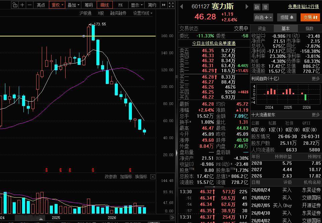Image resolution: width=322 pixels, height=223 pixels.
Task: Click the 股东户数 value 25.11万
Action: pos(288,143)
